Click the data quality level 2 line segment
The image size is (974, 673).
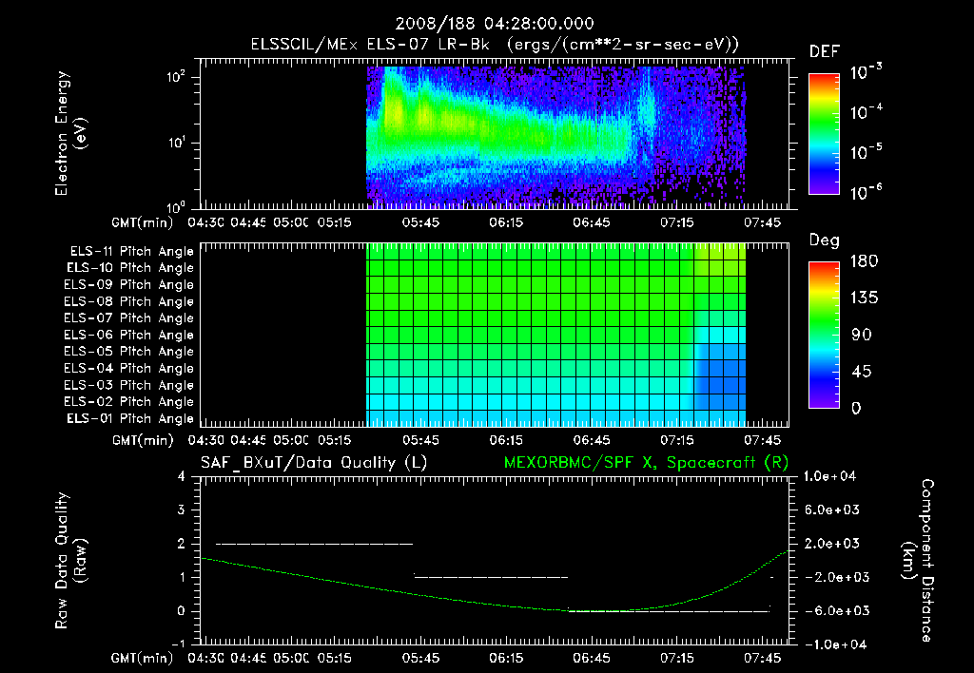314,544
